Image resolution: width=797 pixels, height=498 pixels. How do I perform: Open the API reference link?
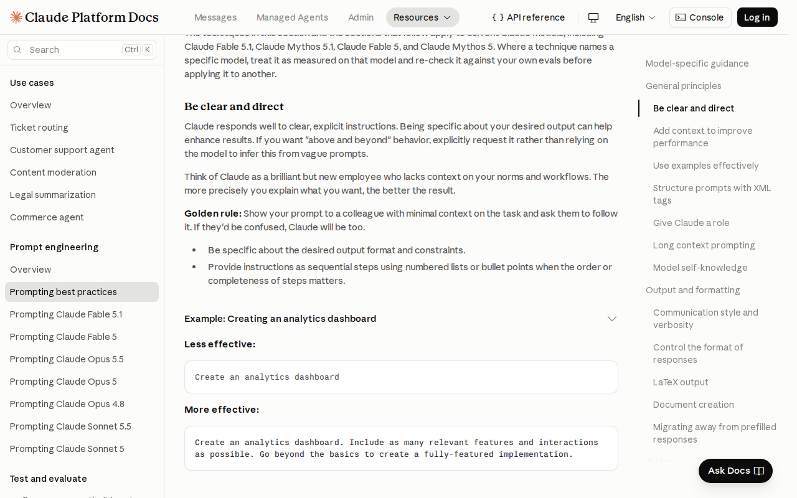pos(529,17)
